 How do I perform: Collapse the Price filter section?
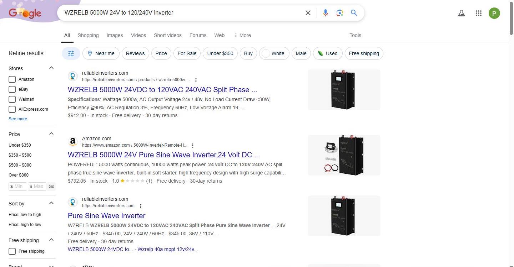pos(51,134)
